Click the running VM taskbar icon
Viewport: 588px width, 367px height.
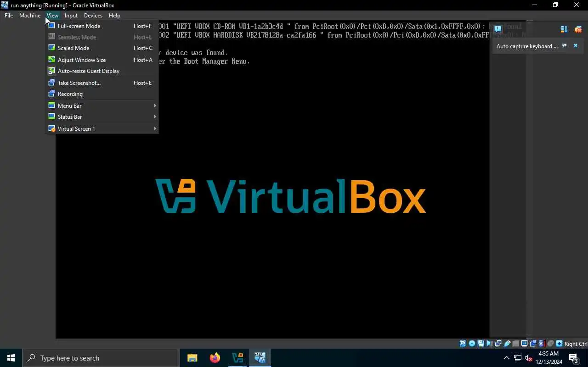(x=260, y=358)
